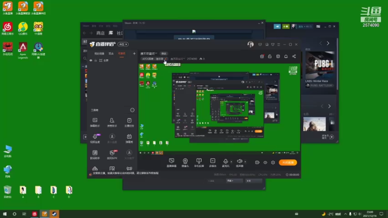Click the blue announcement button in Steam
The image size is (388, 218).
(x=277, y=26)
